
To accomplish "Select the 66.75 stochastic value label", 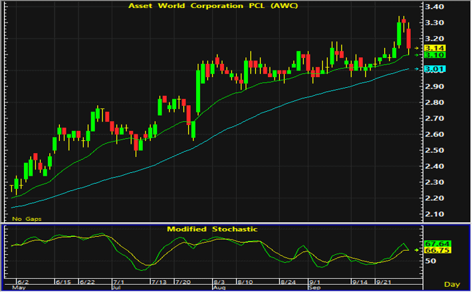I will tap(437, 251).
